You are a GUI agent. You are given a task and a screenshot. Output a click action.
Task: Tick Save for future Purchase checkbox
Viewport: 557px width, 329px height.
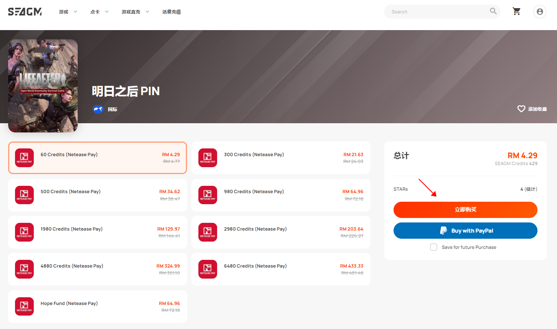433,247
